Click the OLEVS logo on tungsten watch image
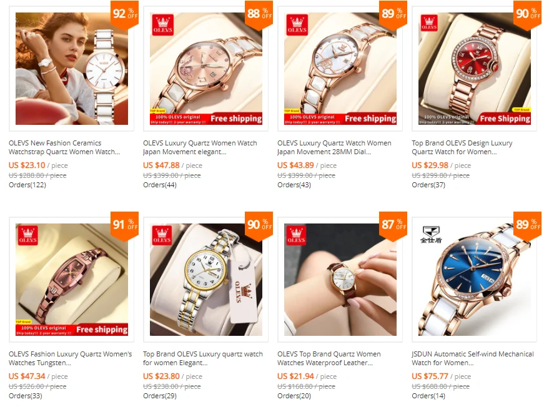This screenshot has width=549, height=407. (x=28, y=235)
